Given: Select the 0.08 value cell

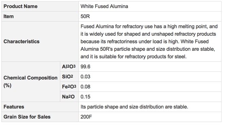Looking at the screenshot, I should click(x=150, y=87).
